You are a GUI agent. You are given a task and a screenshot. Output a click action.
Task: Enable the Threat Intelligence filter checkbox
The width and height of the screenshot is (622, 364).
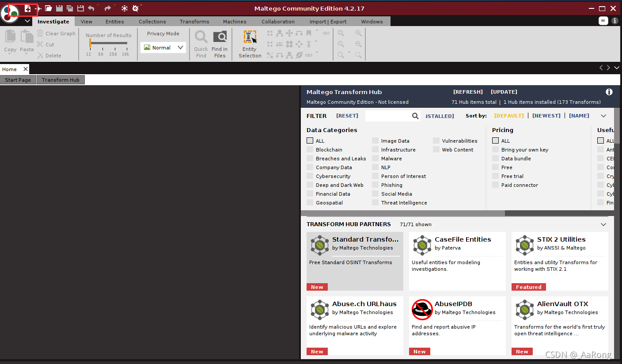[375, 202]
